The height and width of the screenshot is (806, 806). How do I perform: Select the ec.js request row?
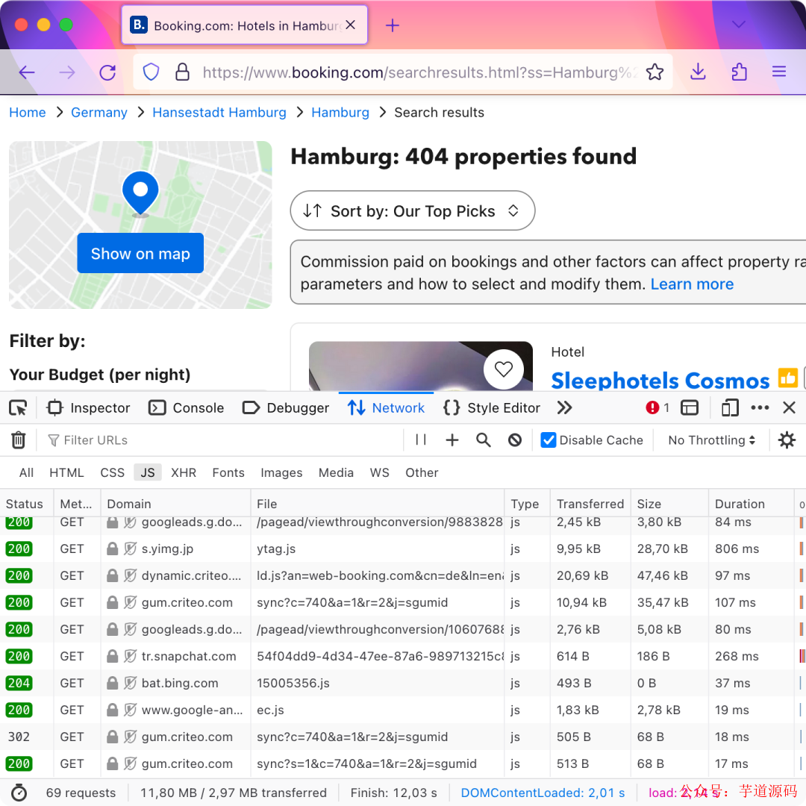[x=403, y=710]
